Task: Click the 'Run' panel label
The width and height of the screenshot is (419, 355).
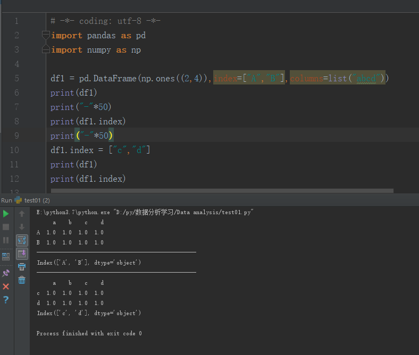Action: point(6,200)
